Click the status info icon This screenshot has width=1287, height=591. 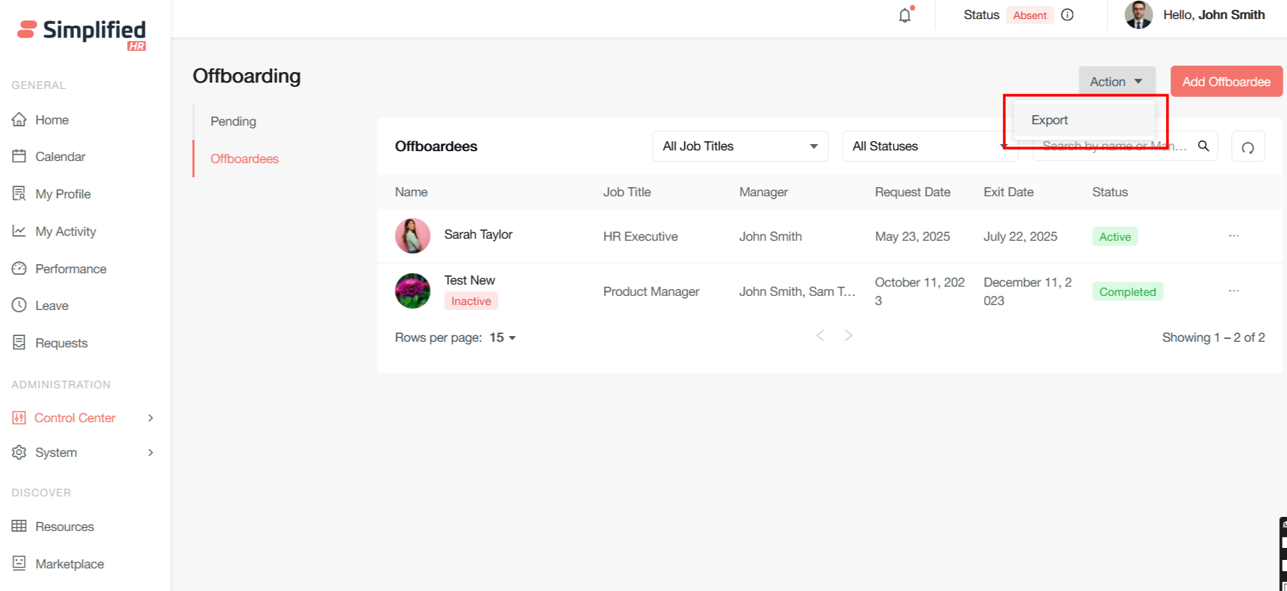coord(1067,15)
